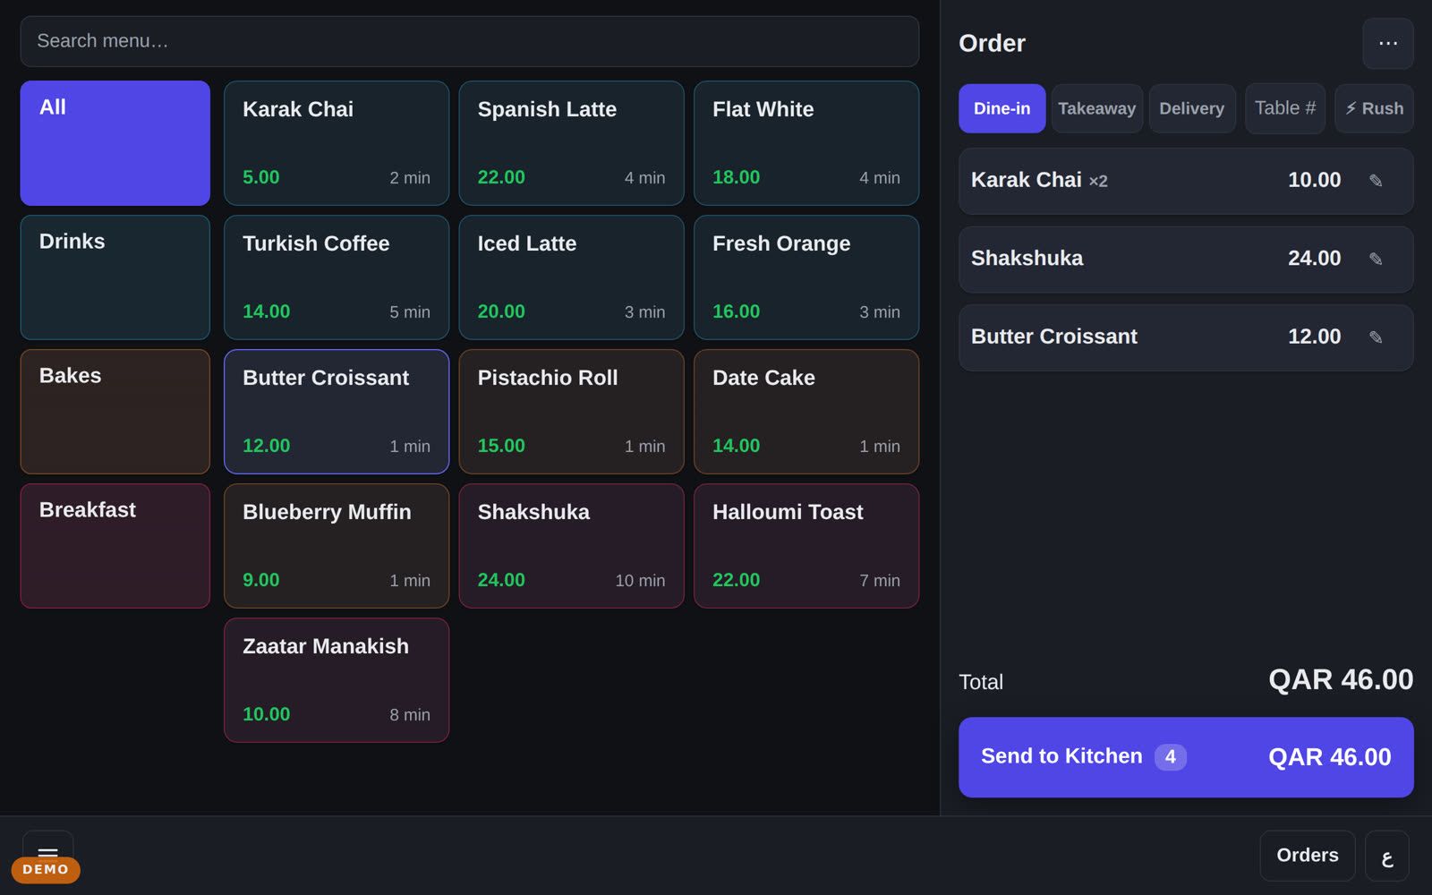
Task: Add Shakshuka menu card to order
Action: pyautogui.click(x=571, y=546)
